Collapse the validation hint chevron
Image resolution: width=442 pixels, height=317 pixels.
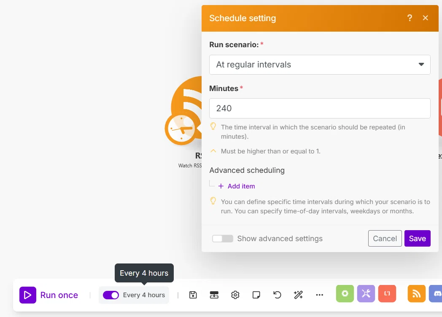213,151
